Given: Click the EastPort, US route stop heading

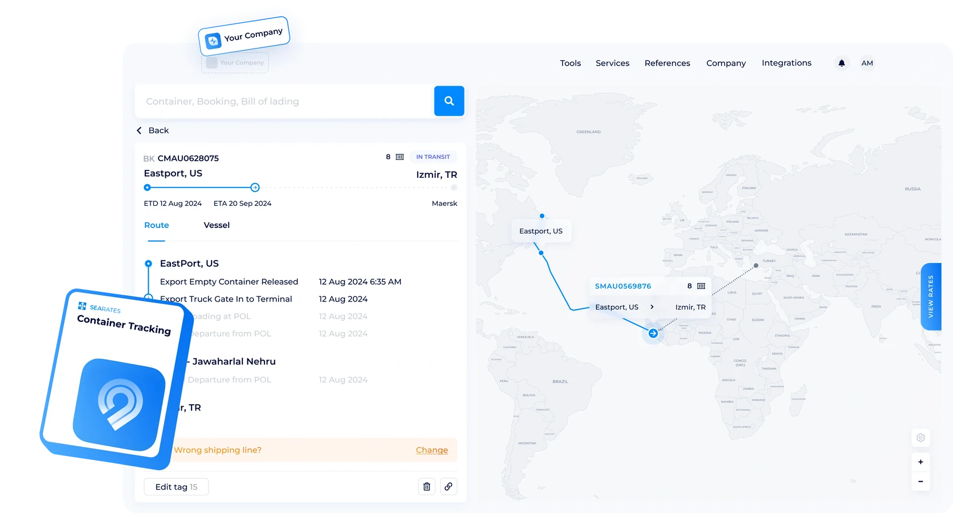Looking at the screenshot, I should point(189,263).
